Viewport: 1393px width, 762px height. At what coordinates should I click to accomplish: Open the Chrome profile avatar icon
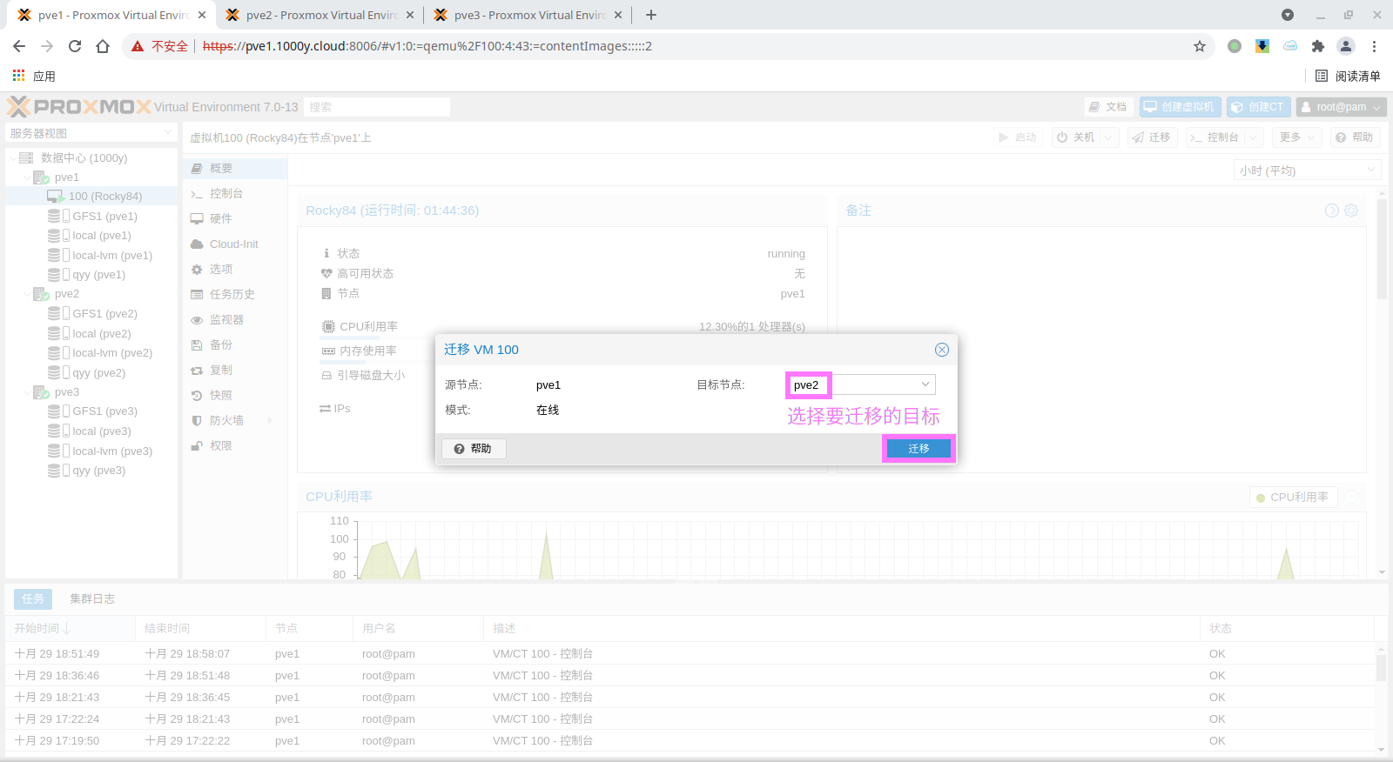pyautogui.click(x=1346, y=46)
